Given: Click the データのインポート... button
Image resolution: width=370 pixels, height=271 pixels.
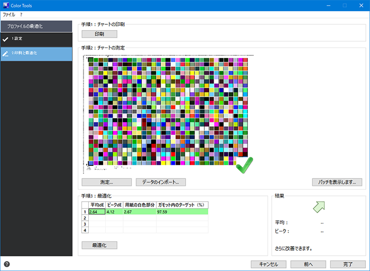Looking at the screenshot, I should click(x=161, y=182).
